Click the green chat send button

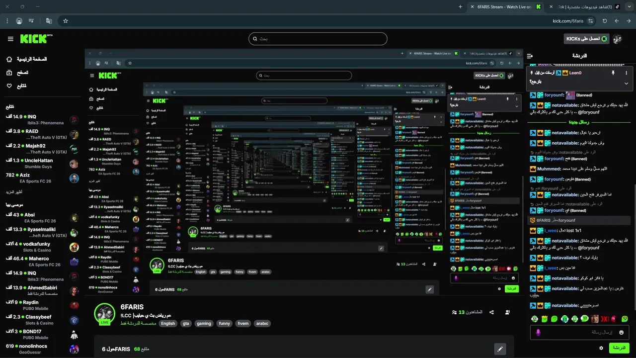pos(619,348)
